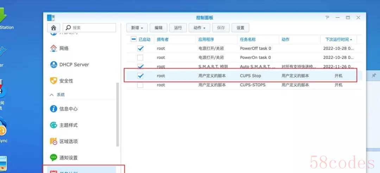
Task: Open 网络 network settings icon
Action: pos(53,48)
